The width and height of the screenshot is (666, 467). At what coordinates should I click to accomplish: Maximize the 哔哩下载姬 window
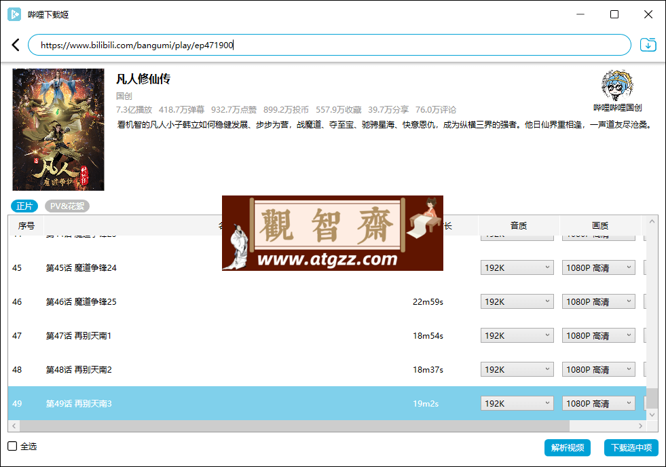point(614,14)
